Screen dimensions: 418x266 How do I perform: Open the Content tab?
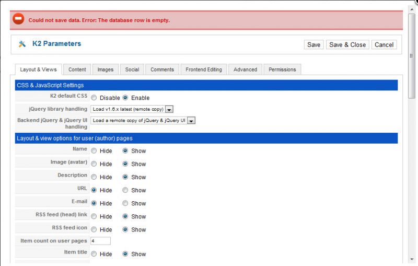click(77, 70)
